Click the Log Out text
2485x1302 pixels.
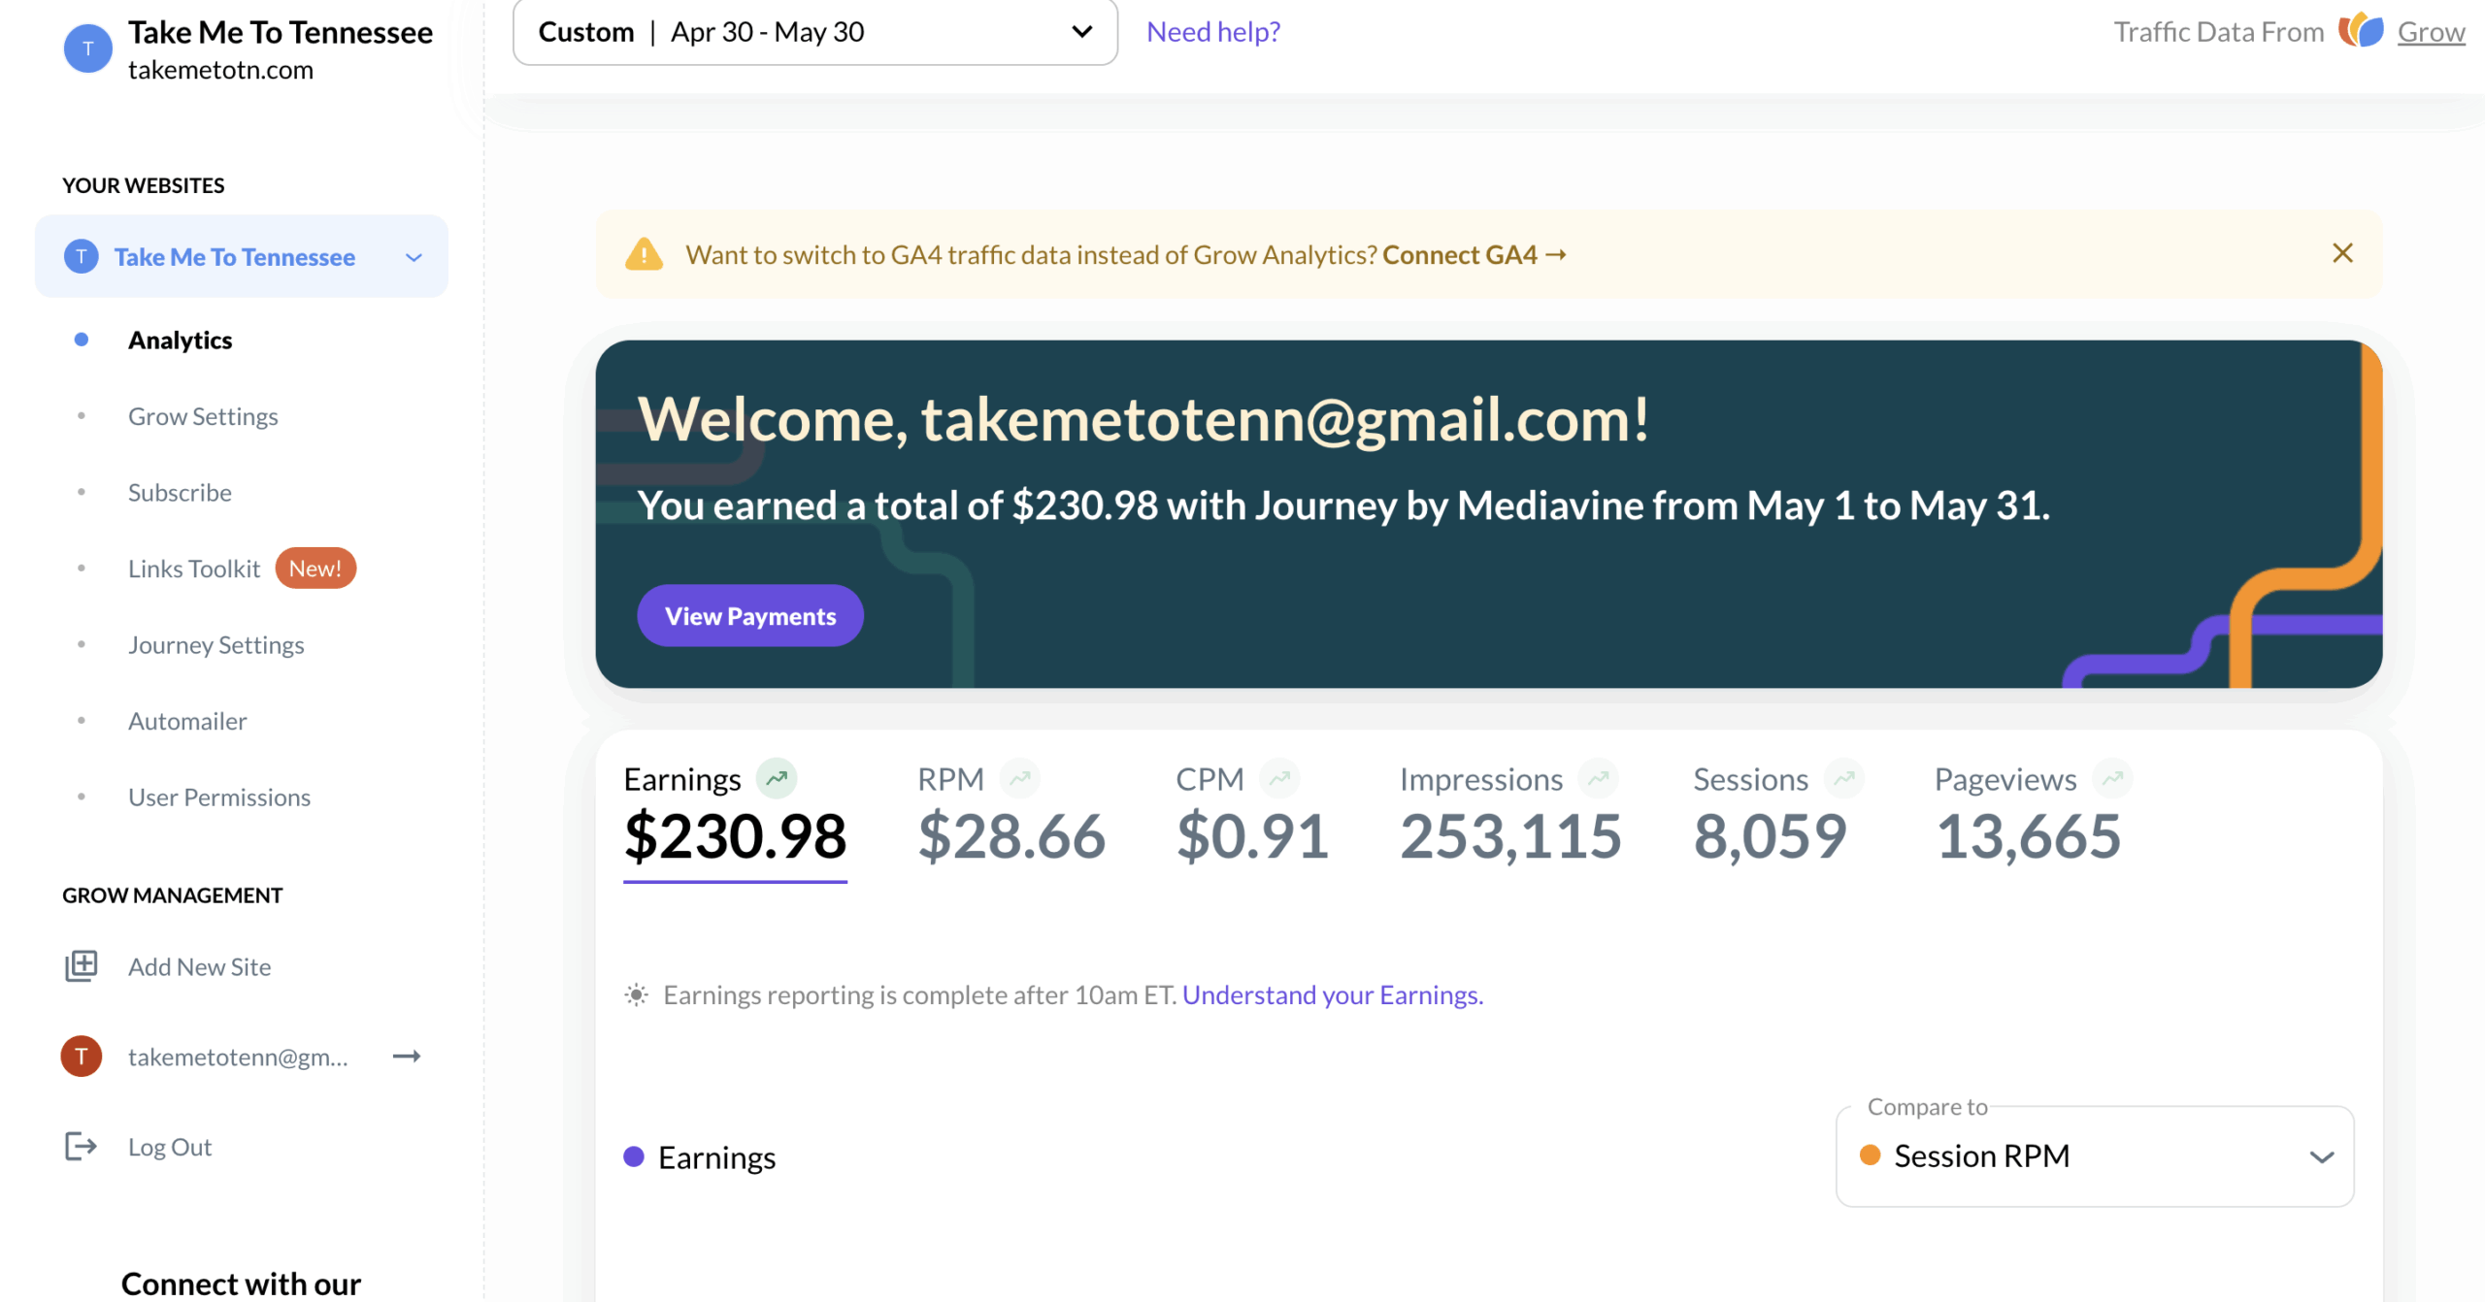pos(170,1147)
